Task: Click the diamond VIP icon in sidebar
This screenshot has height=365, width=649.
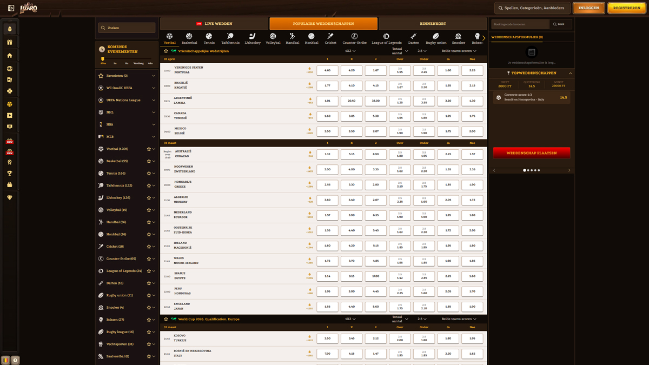Action: (x=10, y=198)
